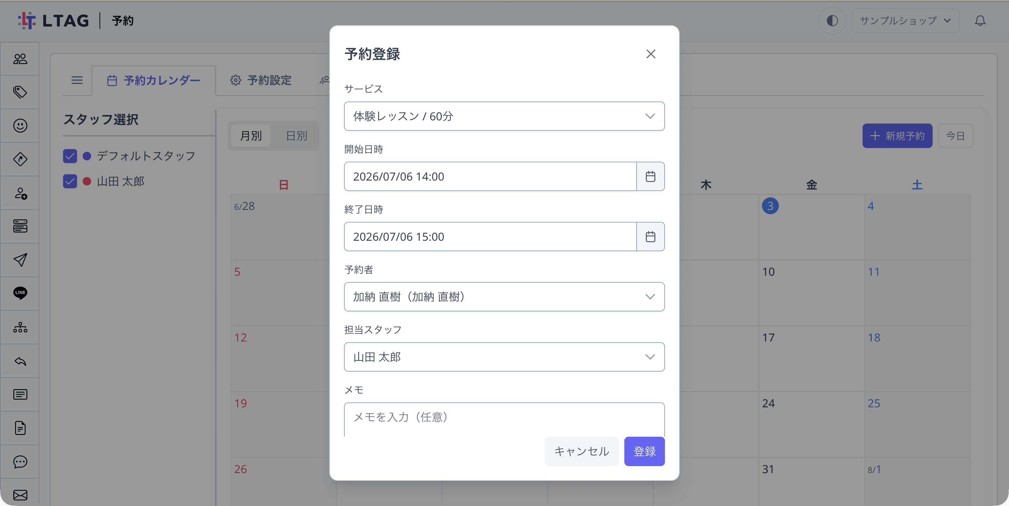Open calendar picker for start datetime
1009x506 pixels.
tap(650, 176)
